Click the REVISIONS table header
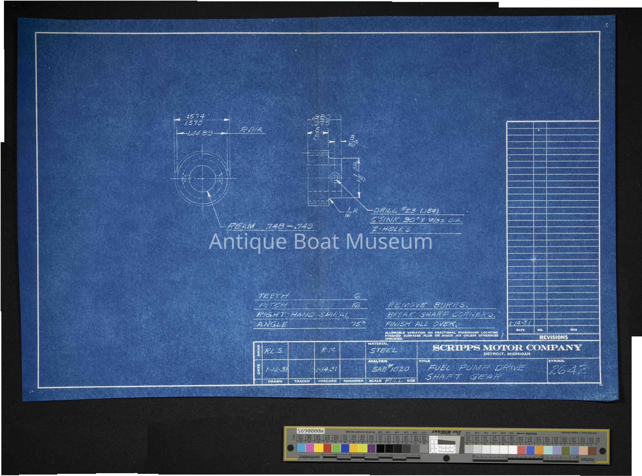The height and width of the screenshot is (476, 642). pyautogui.click(x=553, y=337)
